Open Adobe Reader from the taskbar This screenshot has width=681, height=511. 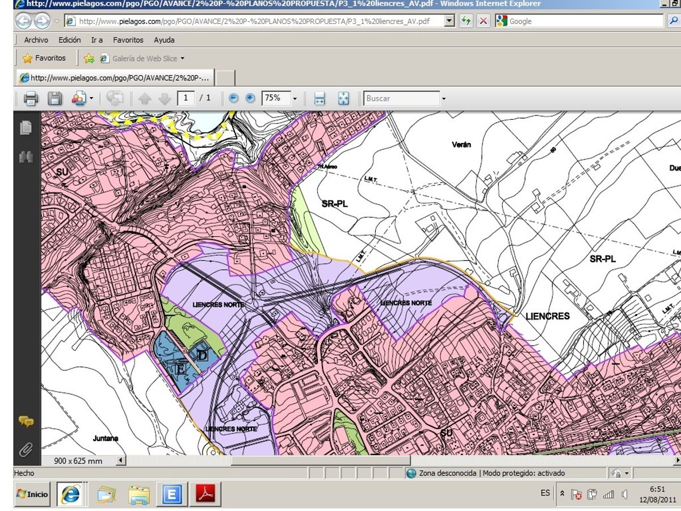tap(205, 494)
